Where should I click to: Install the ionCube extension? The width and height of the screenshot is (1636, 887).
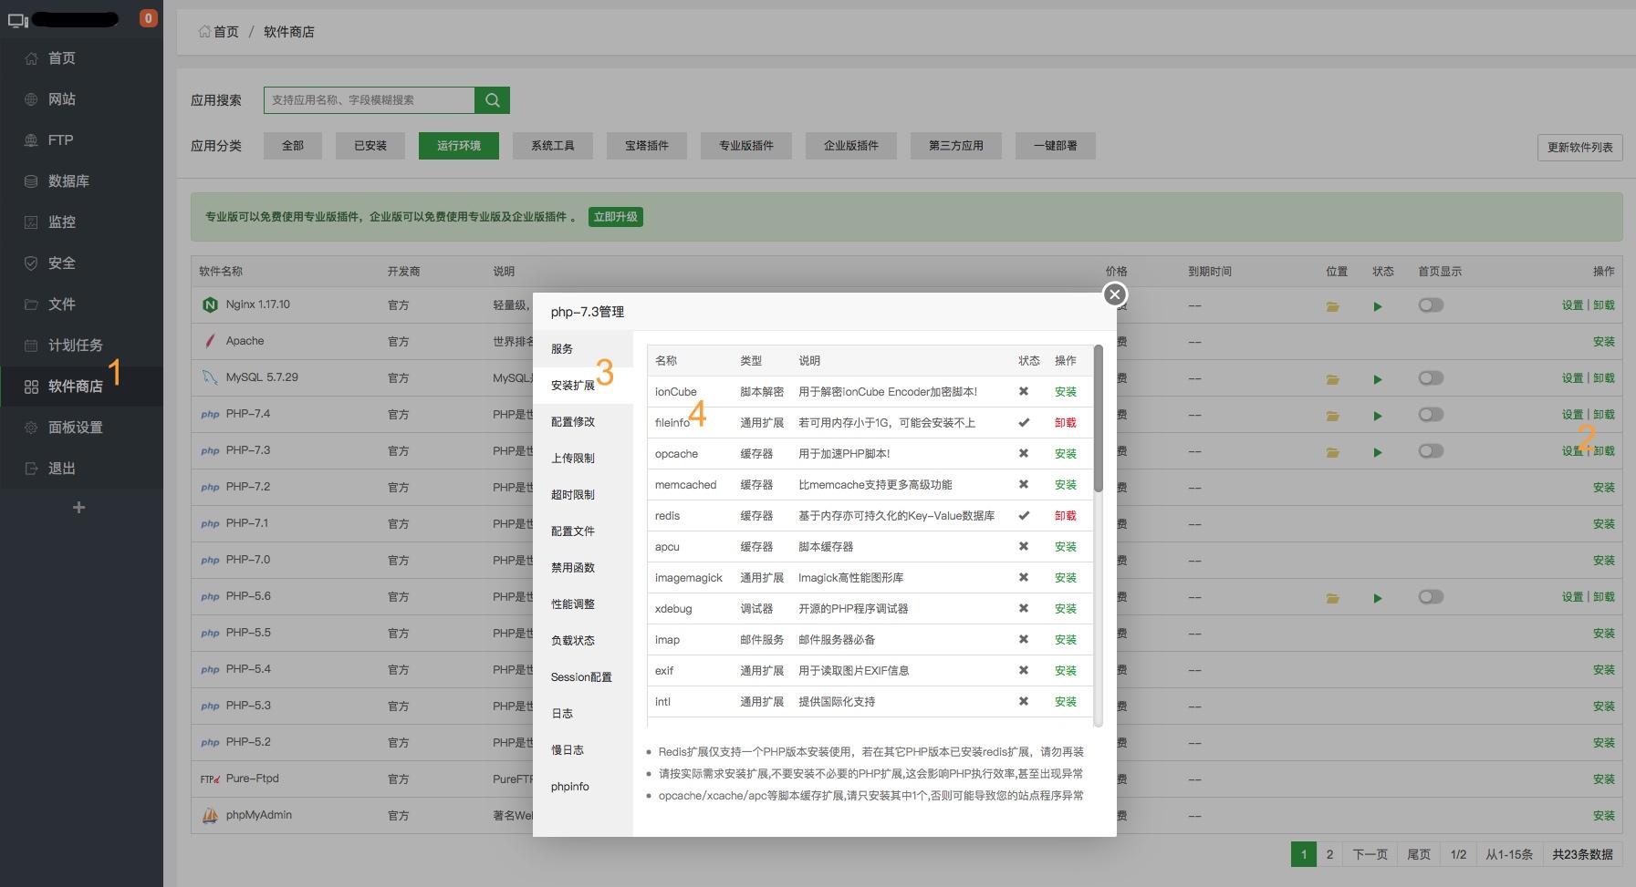1066,392
